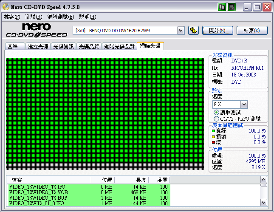
Task: Select the VIDEO_TS\VIDEO_TS.VOB row
Action: pos(89,192)
